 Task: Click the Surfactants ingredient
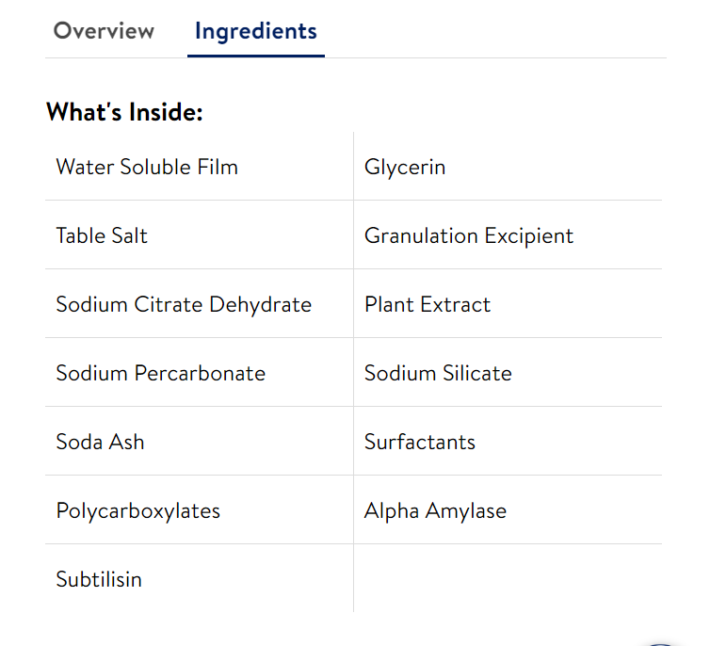click(x=420, y=442)
